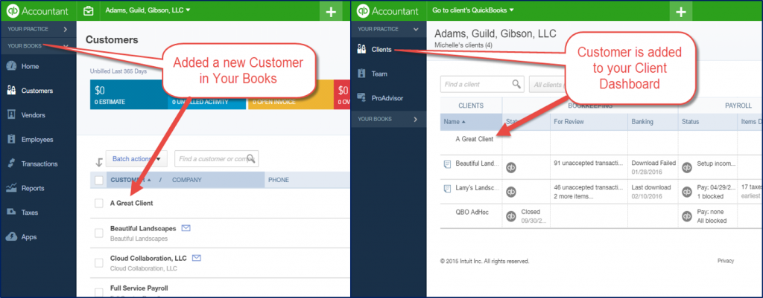This screenshot has height=298, width=763.
Task: Click the QuickBooks logo in left window
Action: (x=13, y=11)
